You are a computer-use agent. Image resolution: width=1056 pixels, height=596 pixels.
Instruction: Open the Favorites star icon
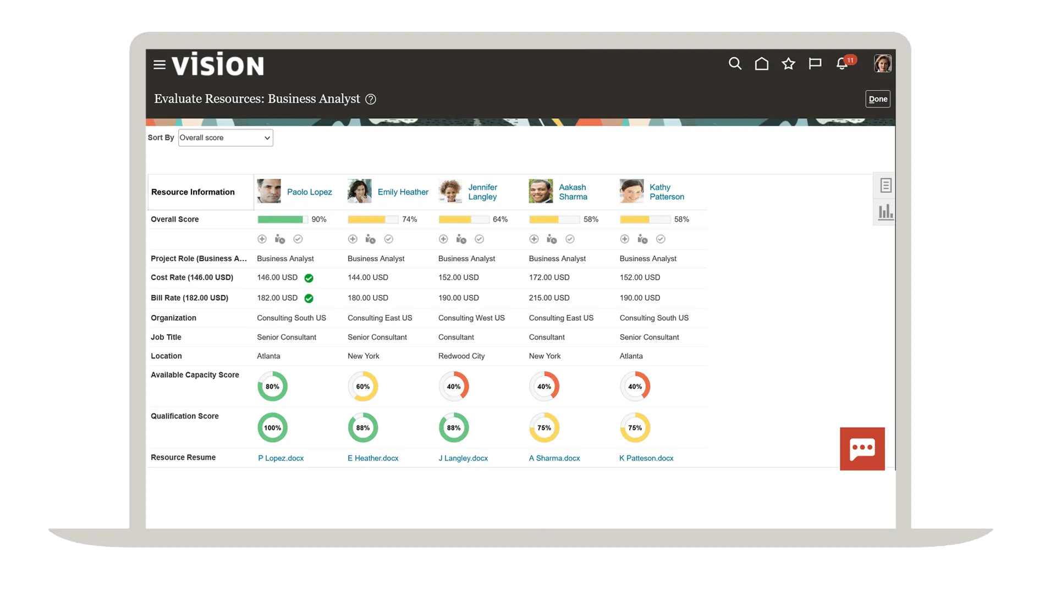(789, 64)
